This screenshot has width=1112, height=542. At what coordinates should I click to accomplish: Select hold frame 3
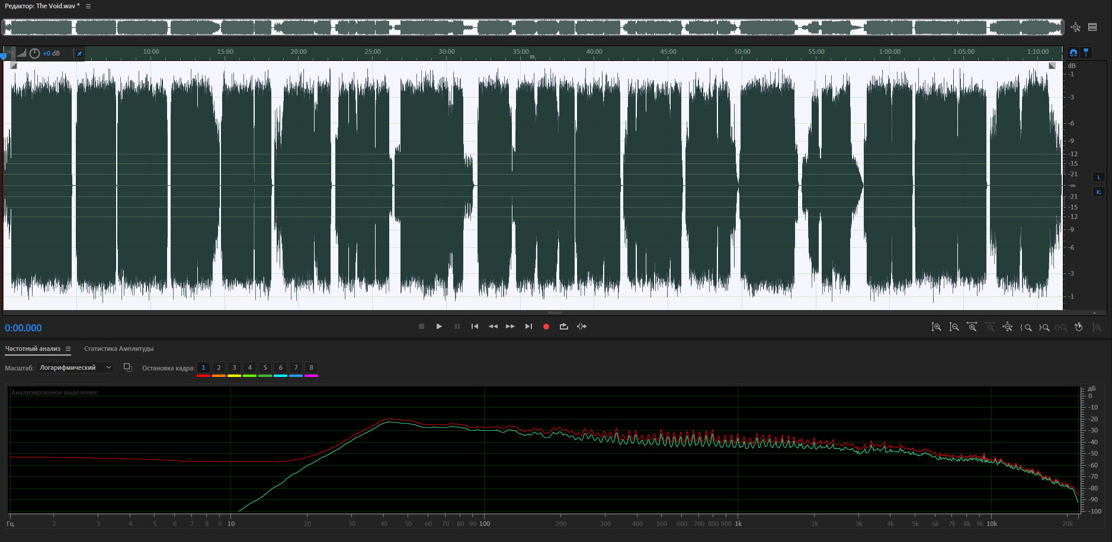point(234,368)
